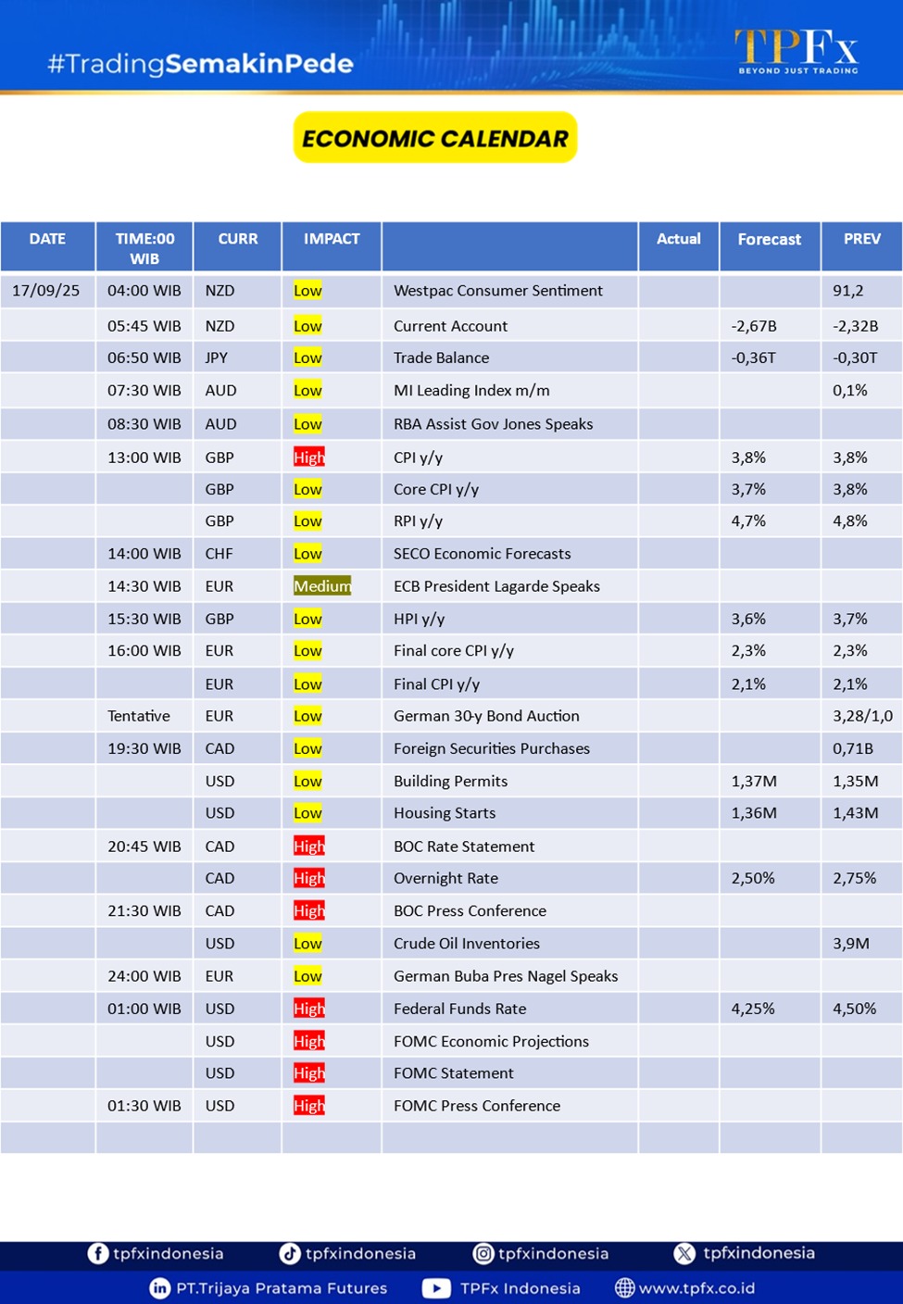Select the Core CPI y/y event
903x1304 pixels.
436,489
